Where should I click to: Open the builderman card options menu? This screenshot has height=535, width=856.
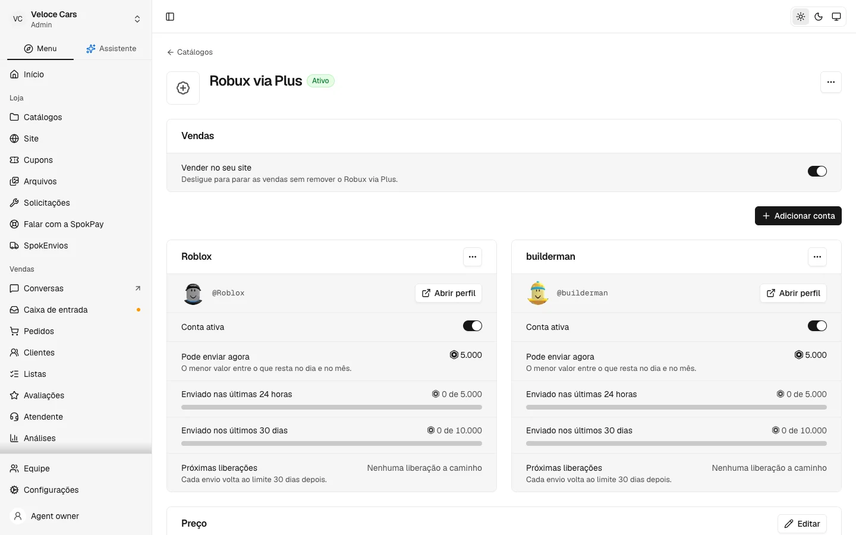point(817,257)
